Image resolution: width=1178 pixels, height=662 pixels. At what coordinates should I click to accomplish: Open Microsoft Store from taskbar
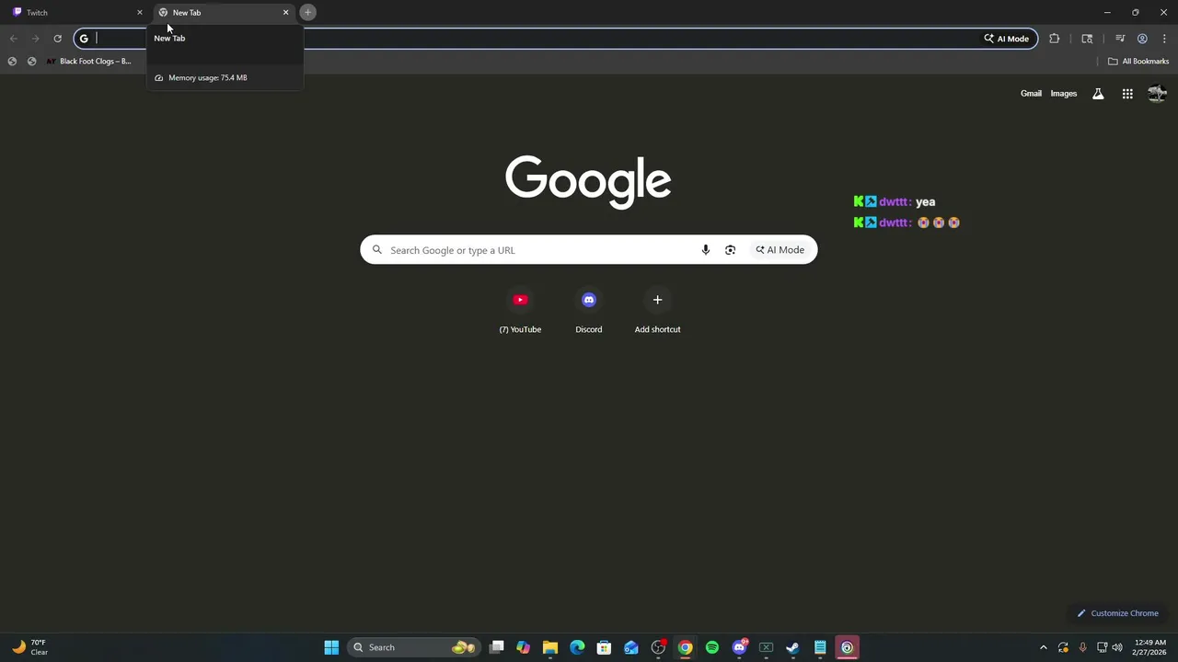click(x=604, y=647)
